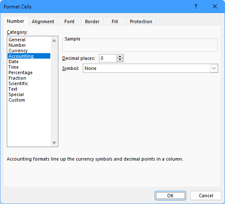The width and height of the screenshot is (225, 204).
Task: Confirm with the OK button
Action: pyautogui.click(x=170, y=196)
